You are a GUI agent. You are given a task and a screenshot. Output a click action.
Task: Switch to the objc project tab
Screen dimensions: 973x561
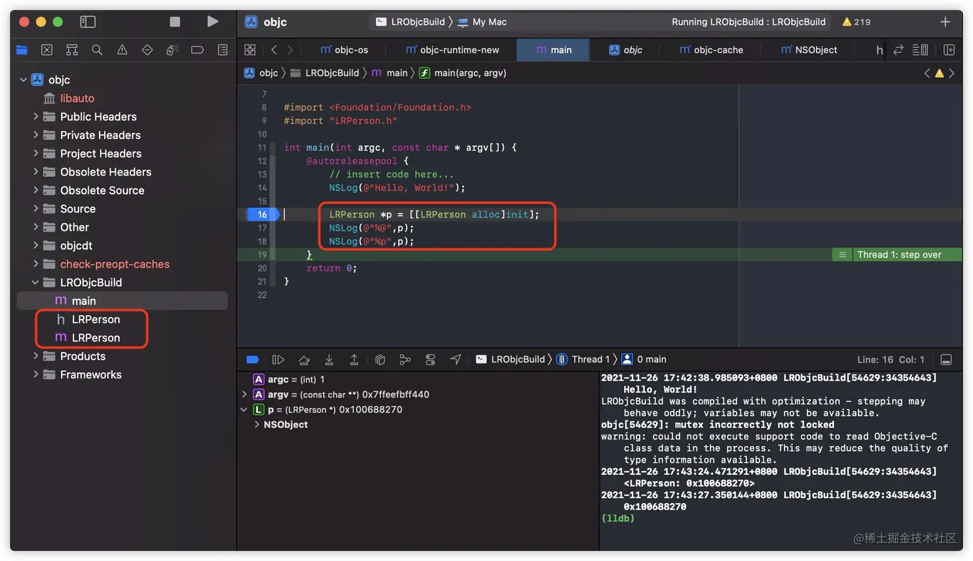tap(625, 50)
